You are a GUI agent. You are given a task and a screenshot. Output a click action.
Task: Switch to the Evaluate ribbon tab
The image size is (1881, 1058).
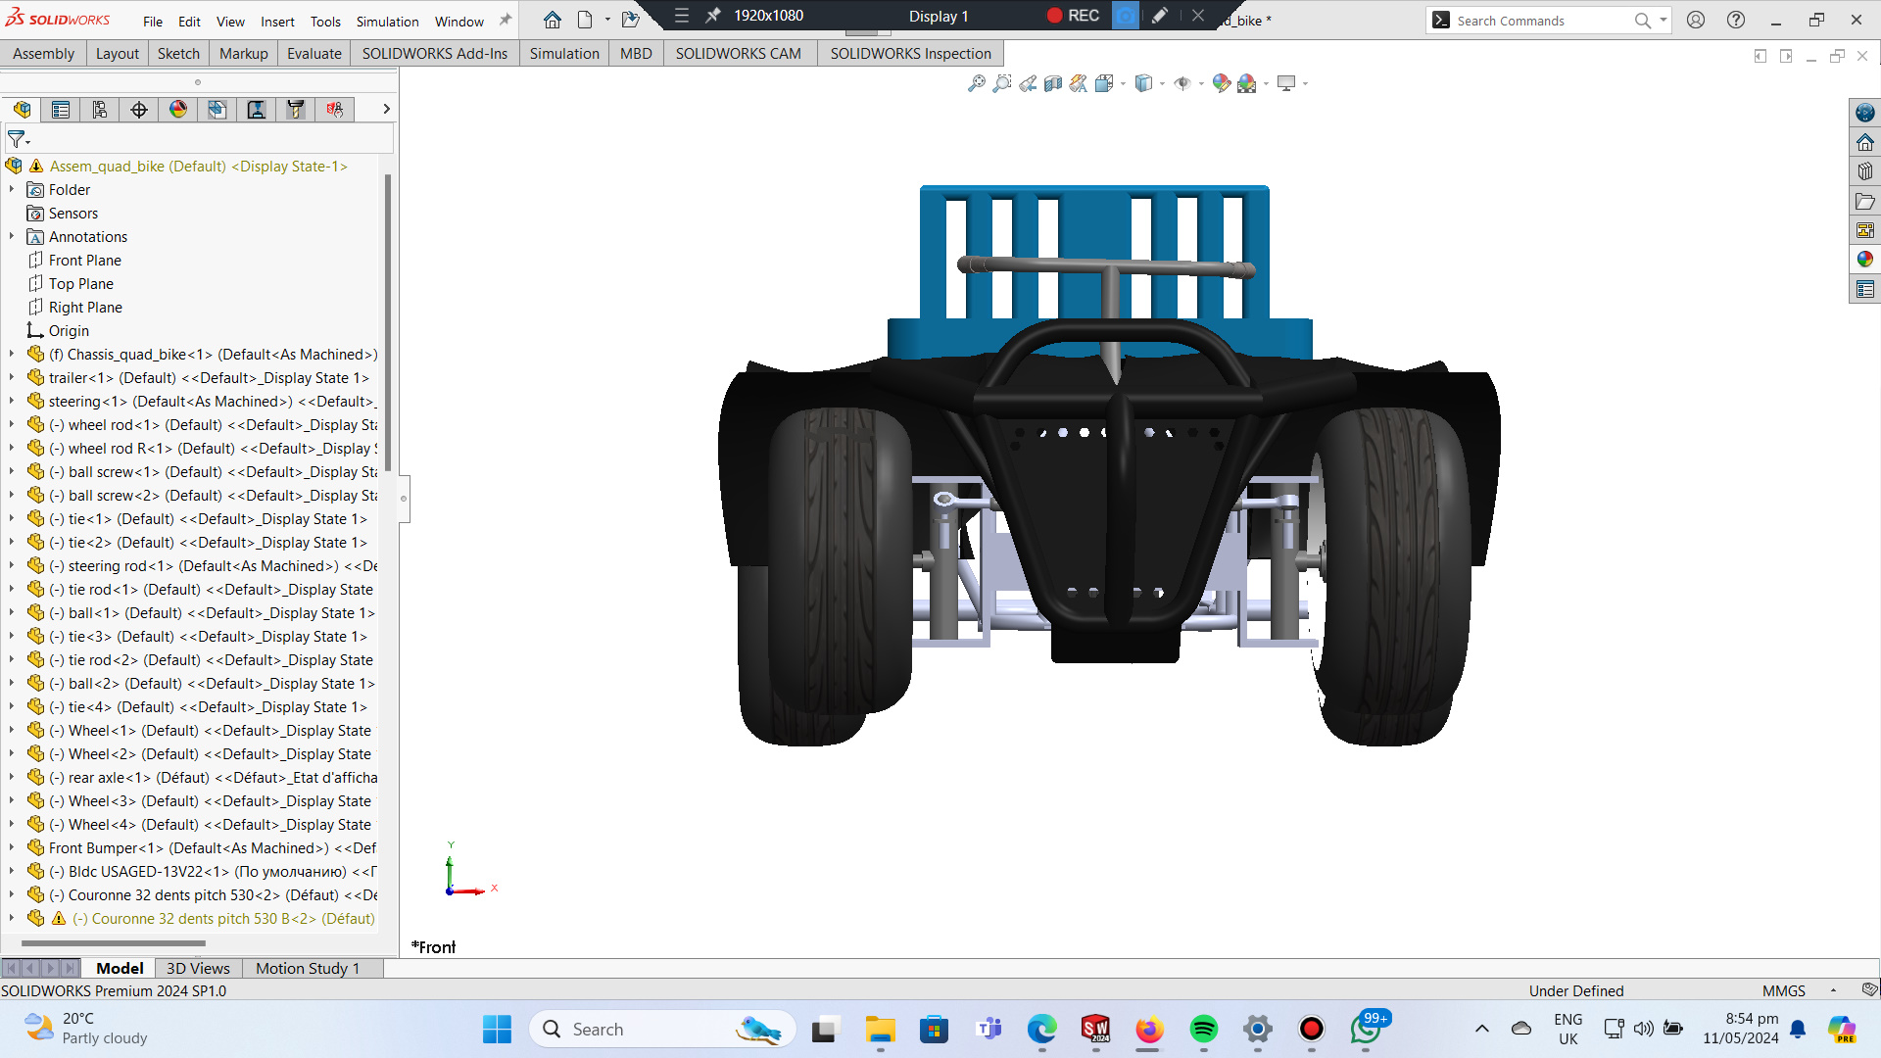click(313, 54)
